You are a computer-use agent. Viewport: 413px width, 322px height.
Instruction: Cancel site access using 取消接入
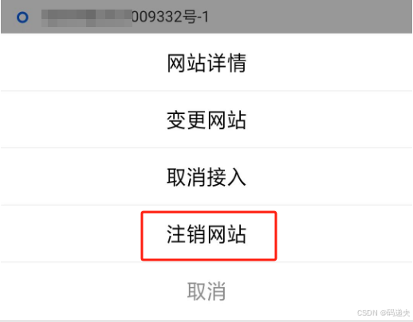[x=206, y=177]
